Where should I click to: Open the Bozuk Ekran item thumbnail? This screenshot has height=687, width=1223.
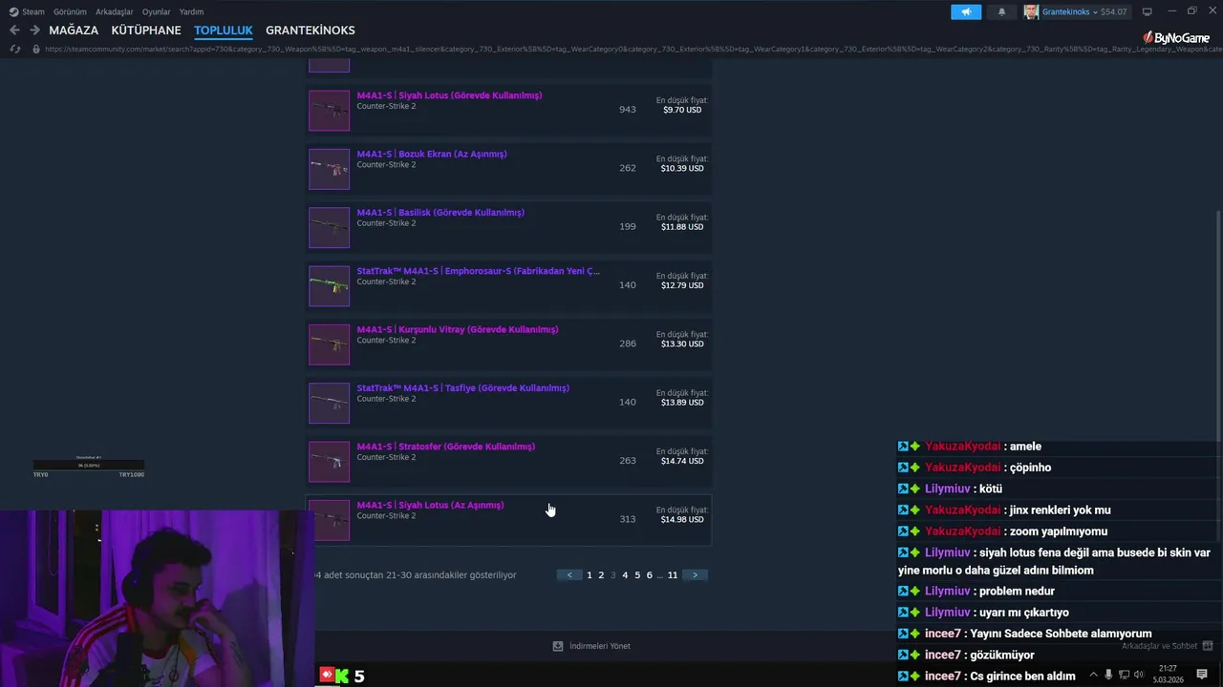pos(329,169)
